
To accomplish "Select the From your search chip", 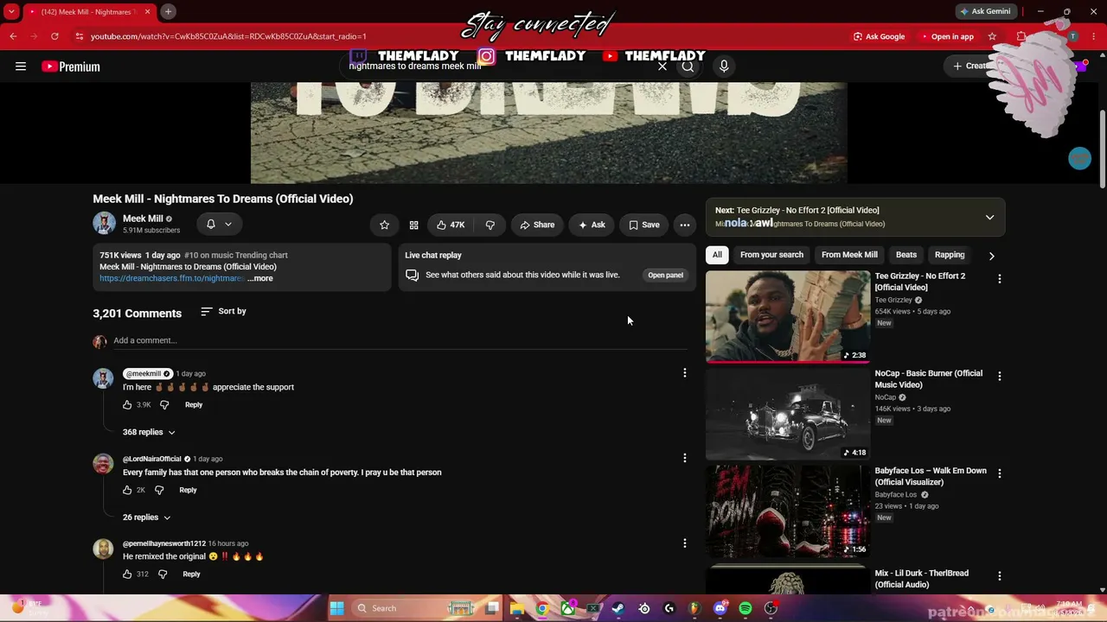I will click(771, 255).
